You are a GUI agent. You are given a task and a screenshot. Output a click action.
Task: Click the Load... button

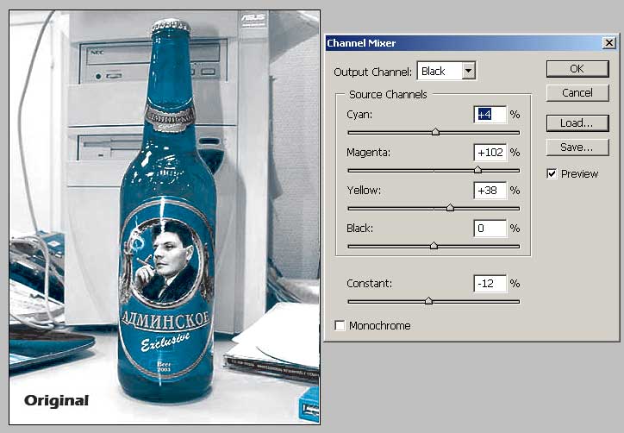coord(577,123)
